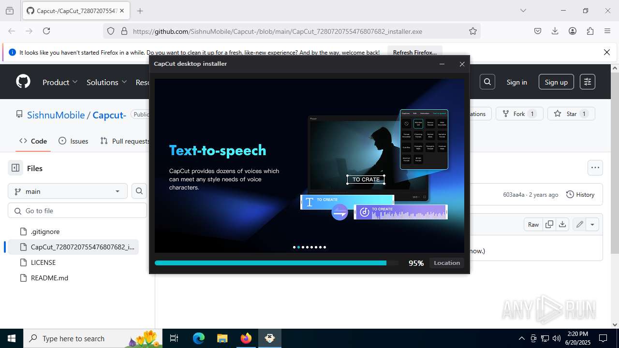Open Firefox list all tabs chevron
Viewport: 619px width, 348px height.
pyautogui.click(x=523, y=11)
